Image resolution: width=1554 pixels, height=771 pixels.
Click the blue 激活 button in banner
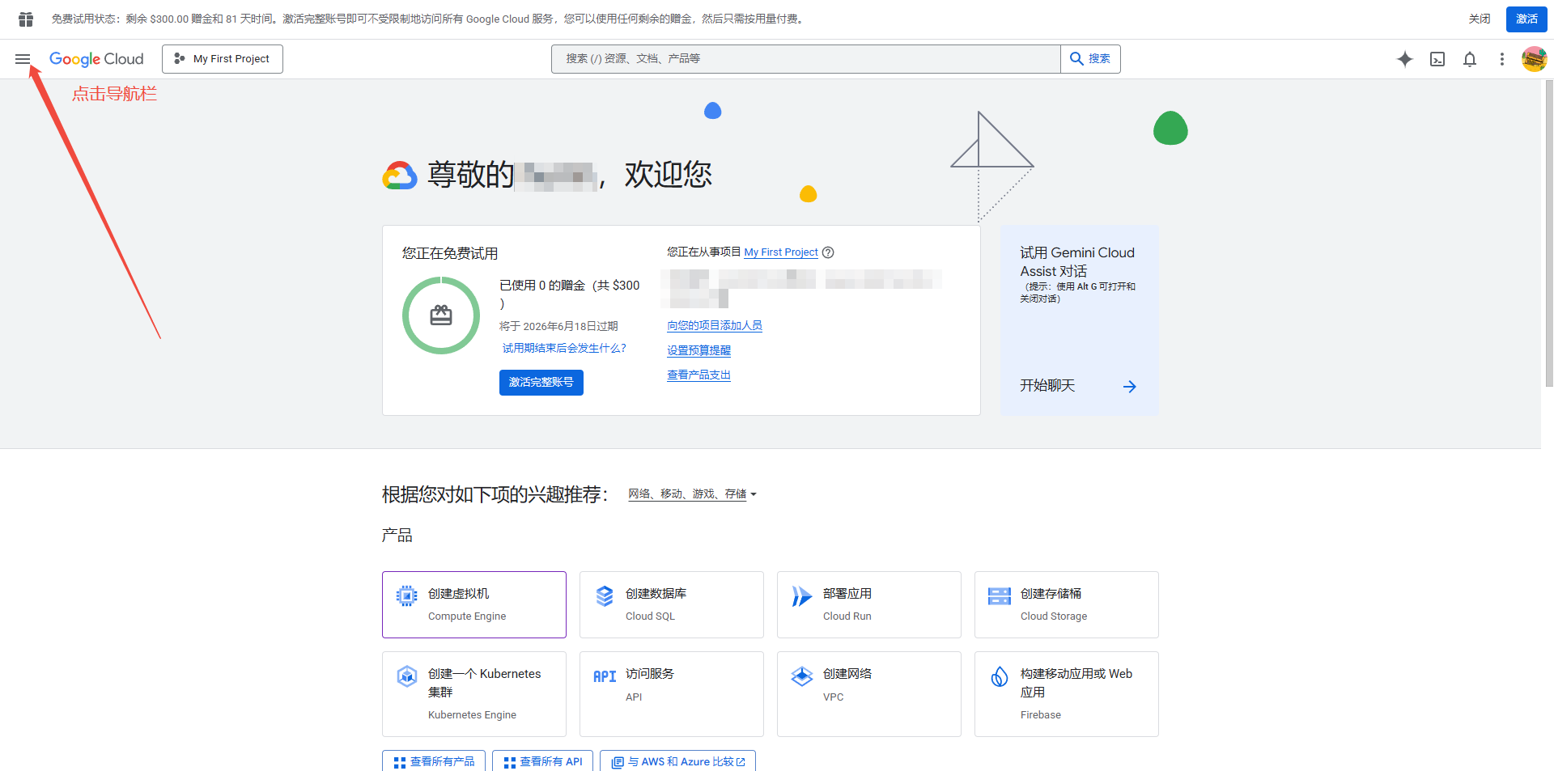coord(1526,19)
